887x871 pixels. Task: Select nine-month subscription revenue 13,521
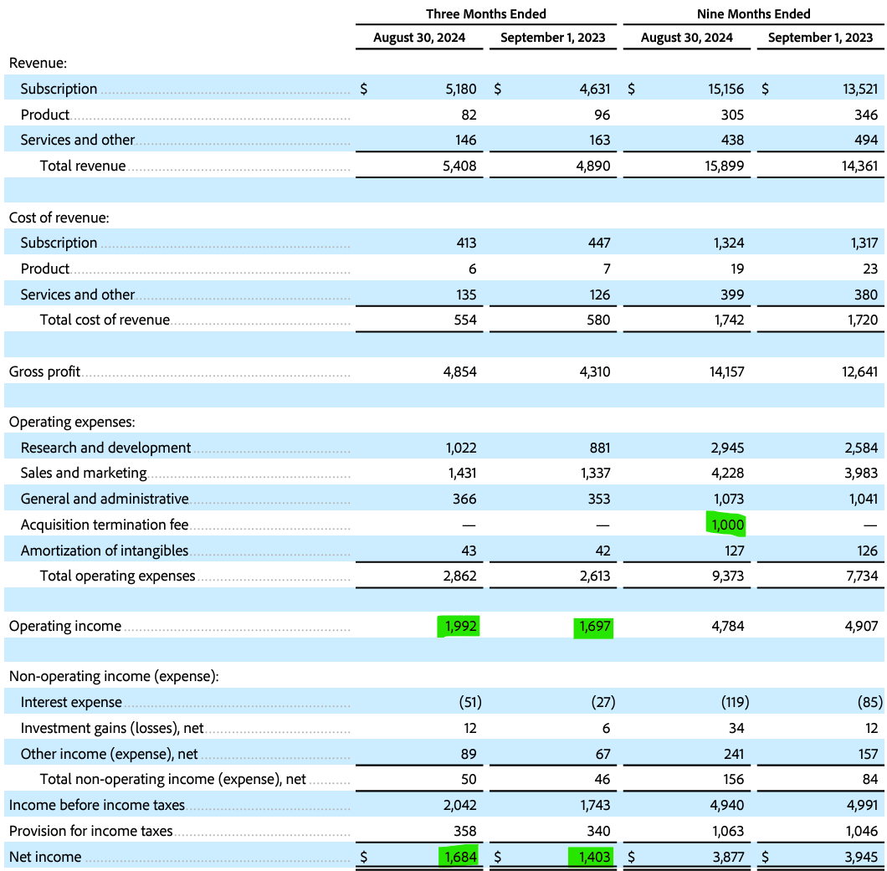point(860,89)
